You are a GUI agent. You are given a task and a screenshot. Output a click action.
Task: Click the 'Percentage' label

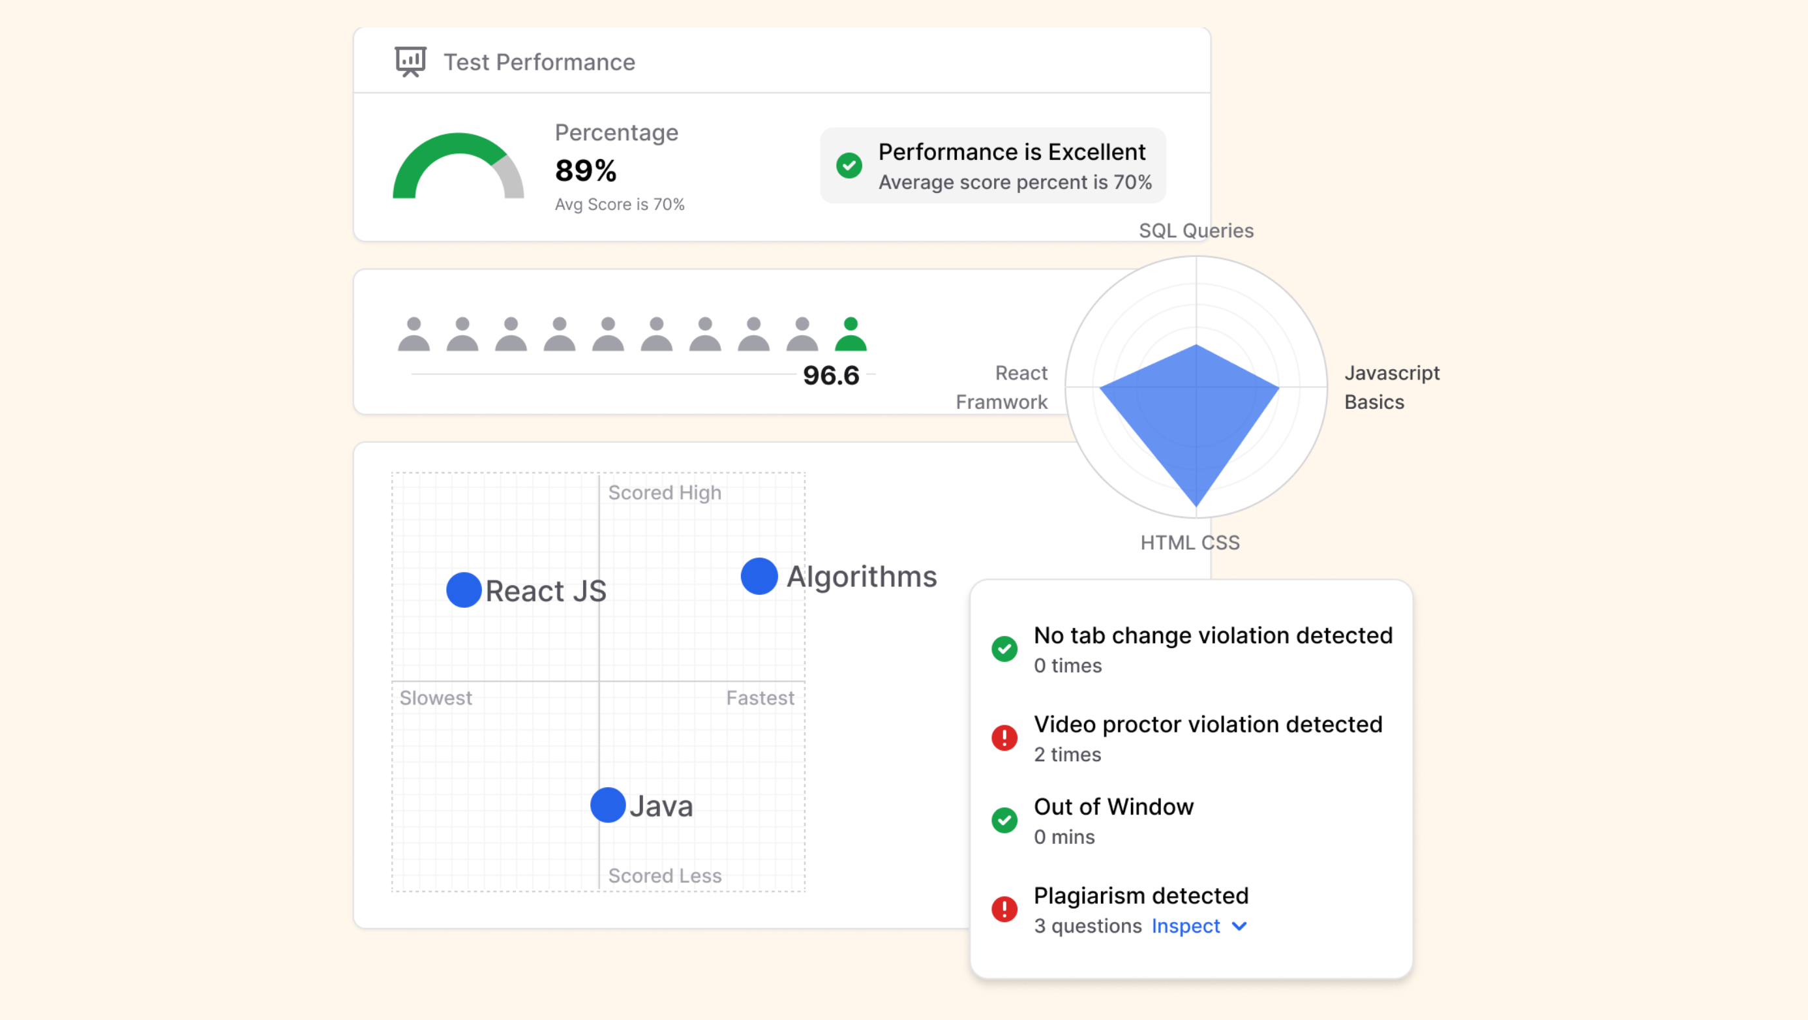pos(616,132)
